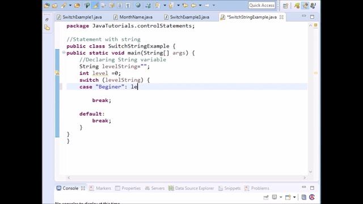Click the new wizard wand toolbar icon
The width and height of the screenshot is (363, 204).
[64, 5]
